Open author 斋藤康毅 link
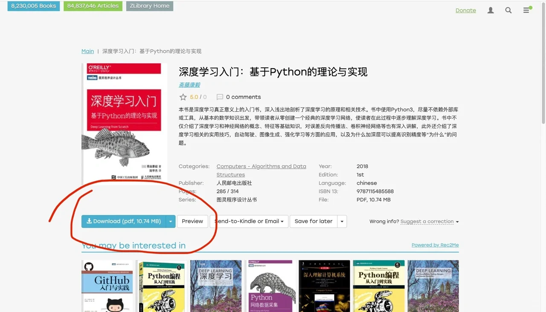546x312 pixels. pos(189,85)
